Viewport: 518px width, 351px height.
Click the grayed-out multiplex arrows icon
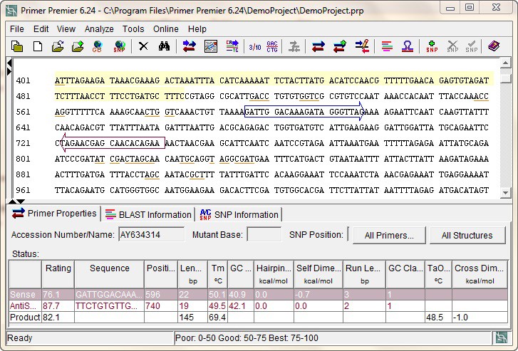point(294,46)
